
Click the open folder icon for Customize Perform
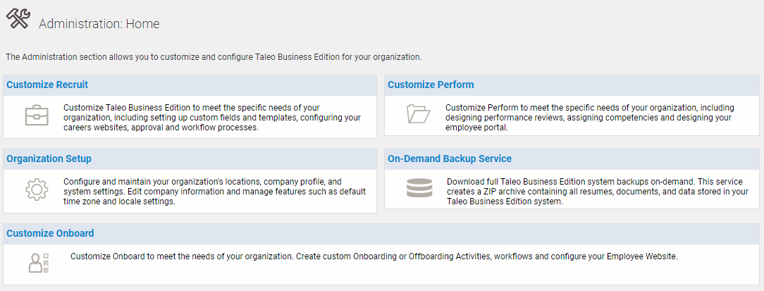419,114
